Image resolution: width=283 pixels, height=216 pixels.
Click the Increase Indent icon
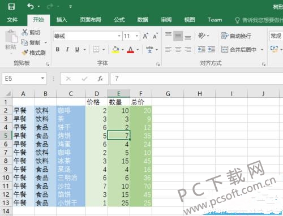point(211,49)
